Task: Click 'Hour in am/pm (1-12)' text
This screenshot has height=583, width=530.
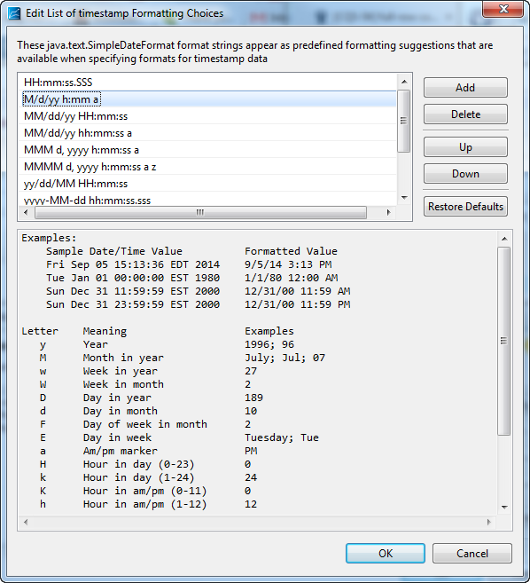Action: 144,504
